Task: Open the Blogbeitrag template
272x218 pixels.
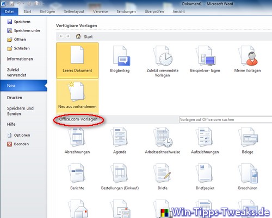Action: click(120, 60)
